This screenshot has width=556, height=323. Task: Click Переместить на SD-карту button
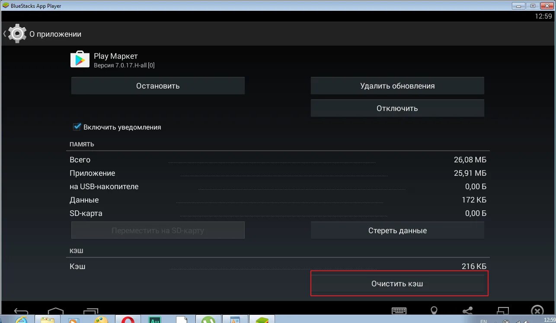coord(158,230)
